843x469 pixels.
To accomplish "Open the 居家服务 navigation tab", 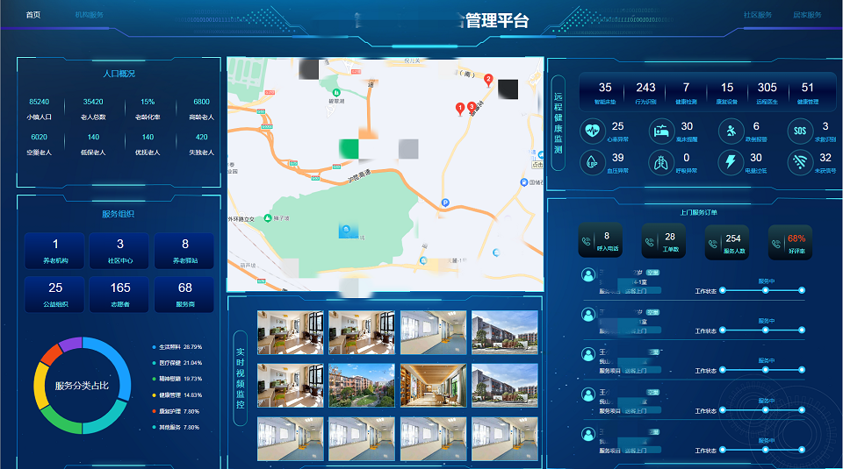I will pyautogui.click(x=807, y=15).
